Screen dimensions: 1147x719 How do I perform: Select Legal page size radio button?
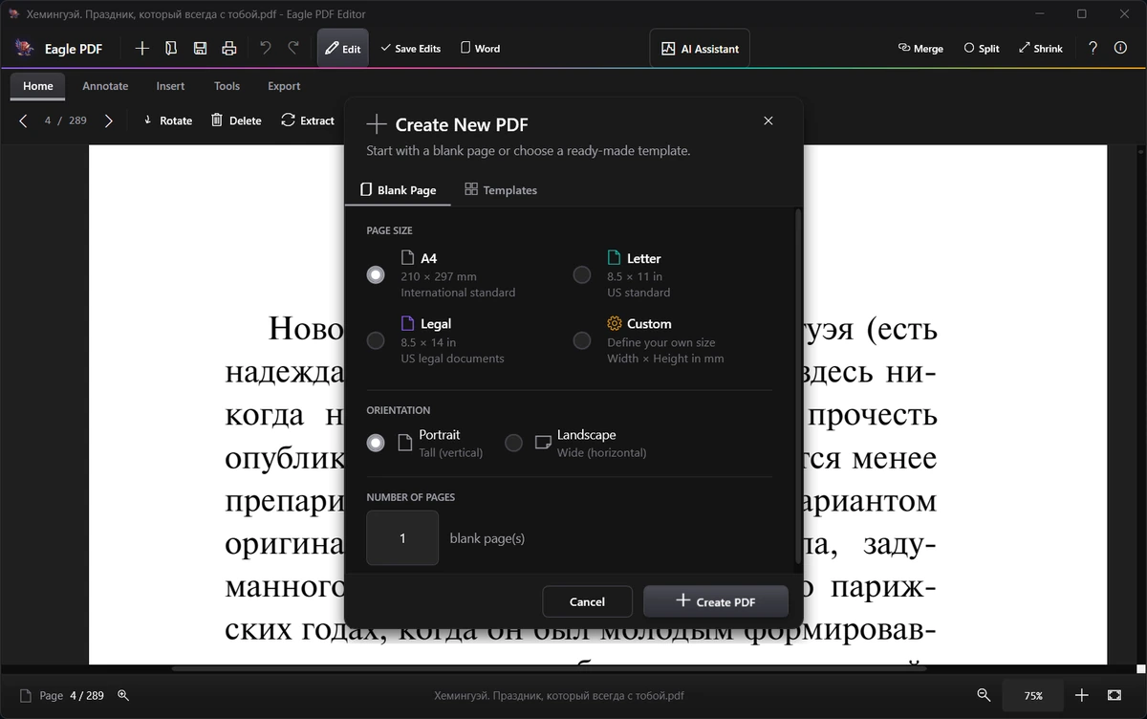tap(376, 340)
